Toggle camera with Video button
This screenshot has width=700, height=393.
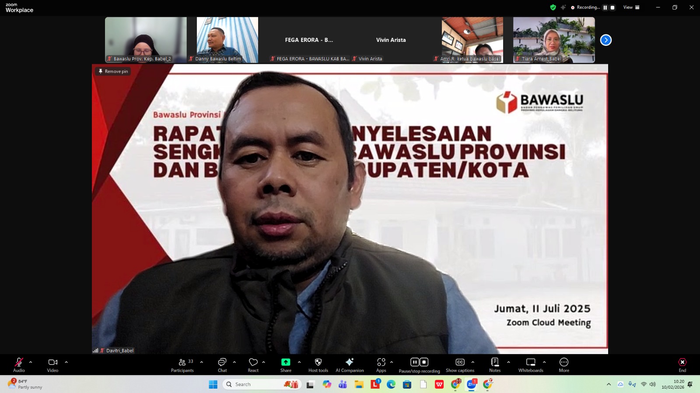(x=52, y=365)
